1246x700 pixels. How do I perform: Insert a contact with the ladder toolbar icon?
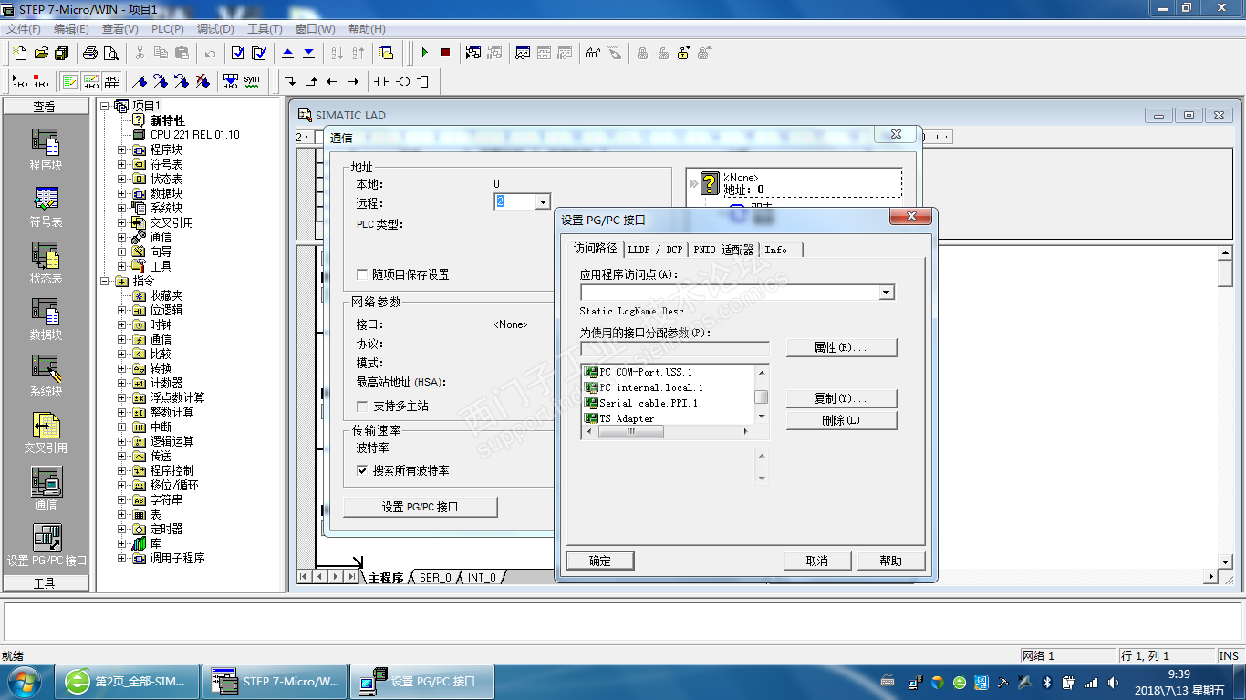[381, 81]
